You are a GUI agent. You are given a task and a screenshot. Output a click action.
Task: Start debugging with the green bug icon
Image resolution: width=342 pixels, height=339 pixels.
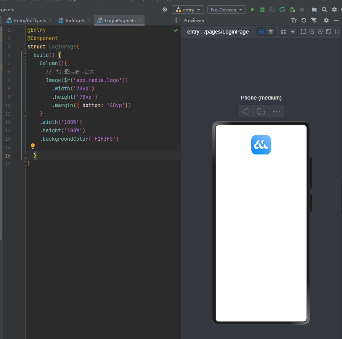point(262,10)
